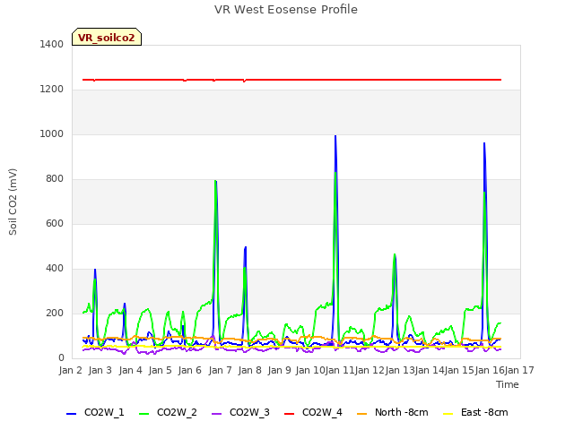Click the chart title VR West Eosense Profile

click(286, 10)
